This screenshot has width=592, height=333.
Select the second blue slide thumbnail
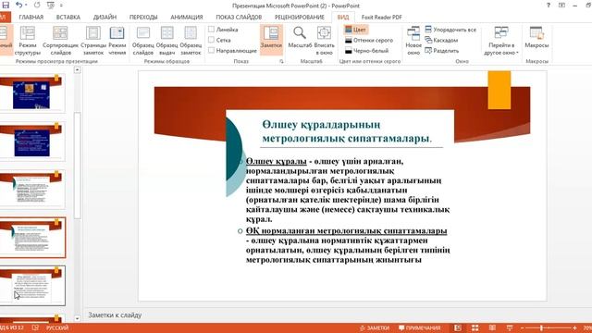click(x=32, y=141)
